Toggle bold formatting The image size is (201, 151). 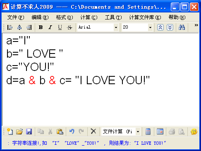pyautogui.click(x=41, y=27)
